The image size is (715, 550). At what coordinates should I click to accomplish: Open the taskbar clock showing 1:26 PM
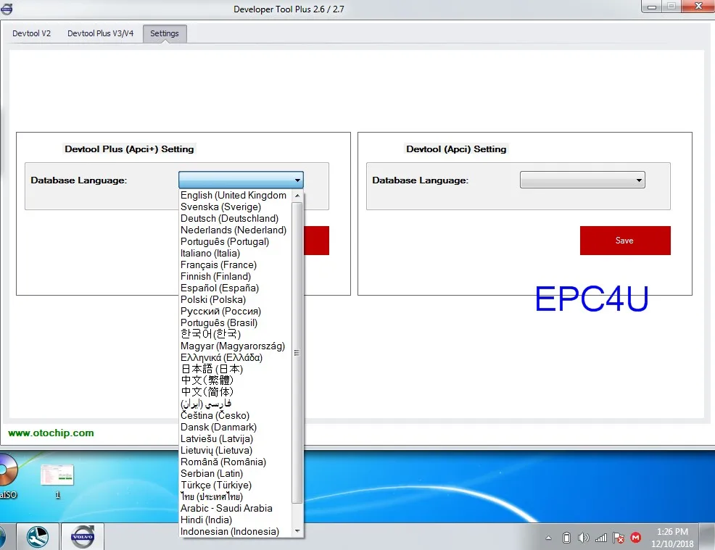(x=672, y=537)
